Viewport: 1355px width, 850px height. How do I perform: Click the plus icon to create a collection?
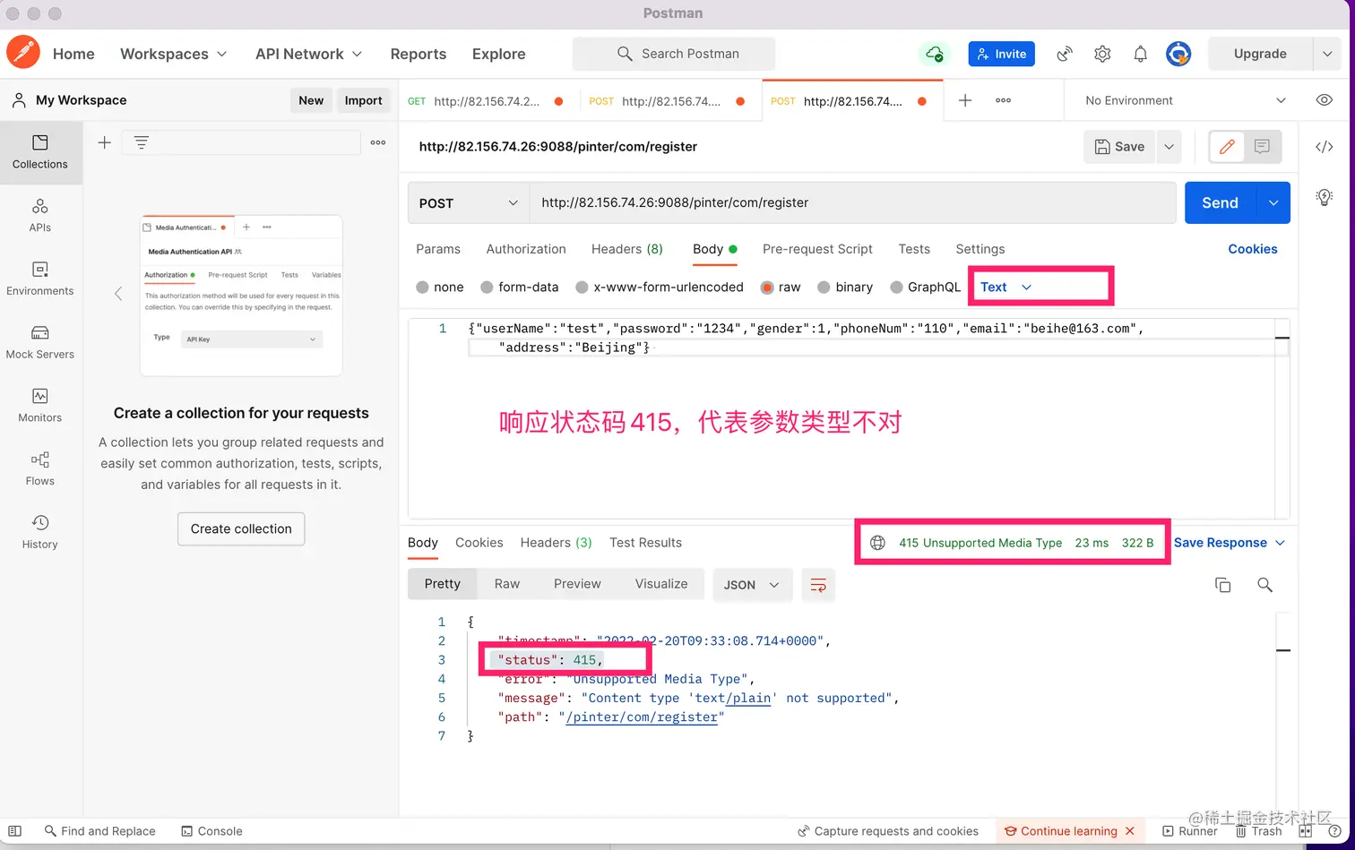105,142
